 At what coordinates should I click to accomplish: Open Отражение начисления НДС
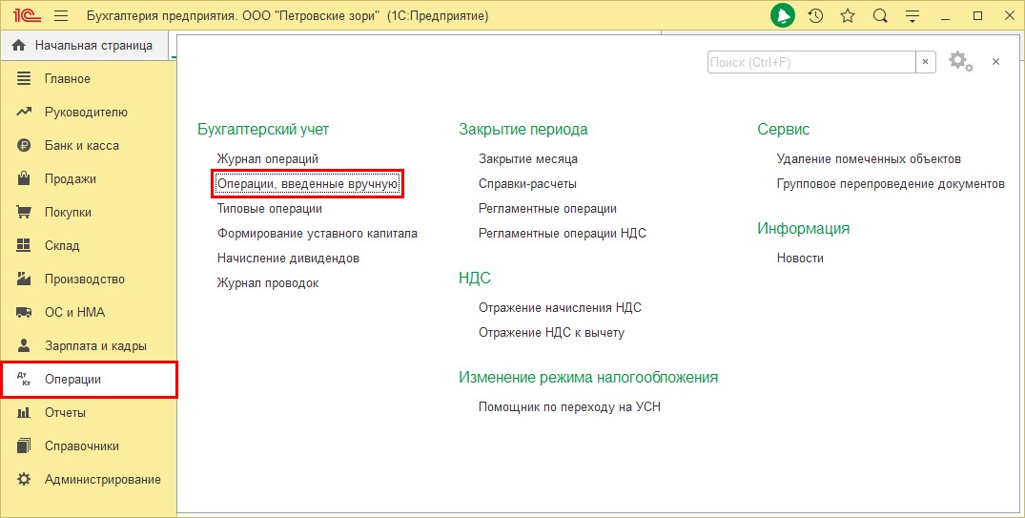pos(561,308)
